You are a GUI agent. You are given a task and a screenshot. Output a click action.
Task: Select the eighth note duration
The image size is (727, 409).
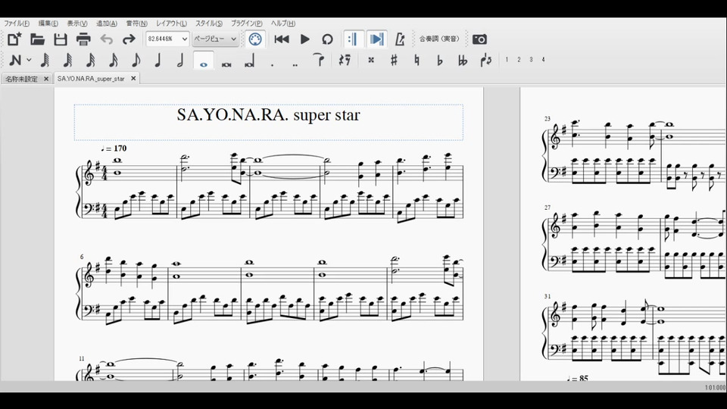pyautogui.click(x=136, y=60)
